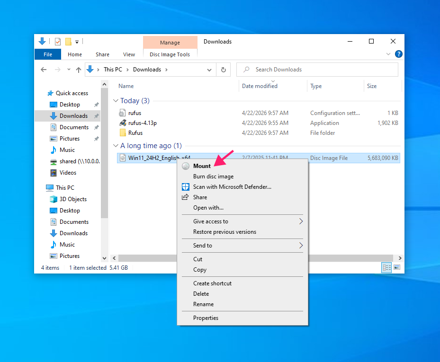The height and width of the screenshot is (362, 440).
Task: Open the Customize Quick Access Toolbar dropdown
Action: (x=77, y=42)
